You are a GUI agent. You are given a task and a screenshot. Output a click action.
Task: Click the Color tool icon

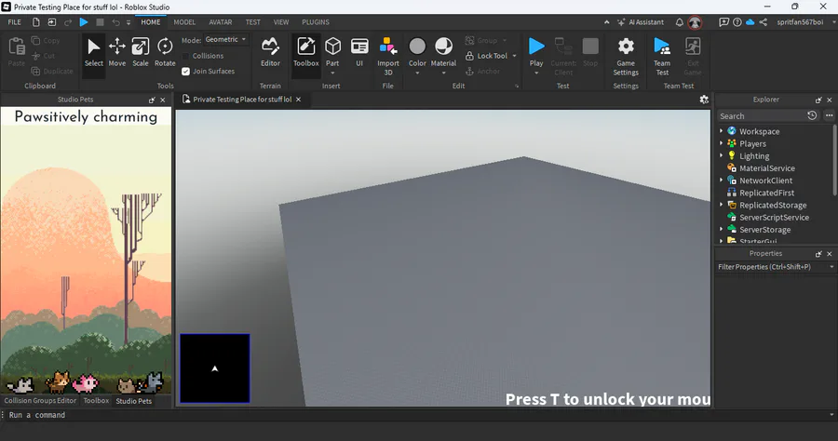tap(417, 47)
